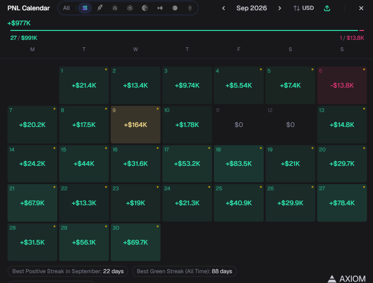Select the feather chain filter icon

(100, 8)
